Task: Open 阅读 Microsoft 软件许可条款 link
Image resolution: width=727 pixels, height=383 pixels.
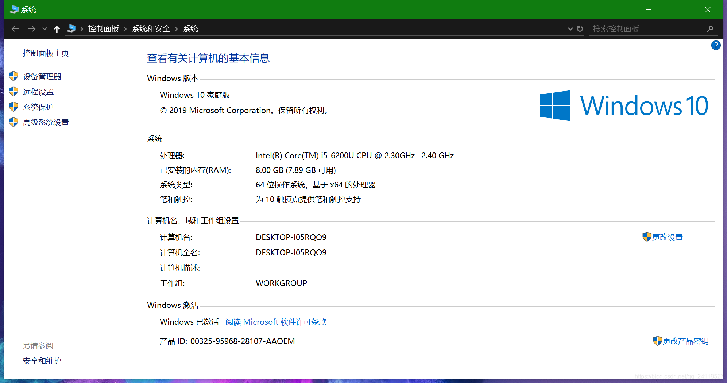Action: tap(276, 322)
